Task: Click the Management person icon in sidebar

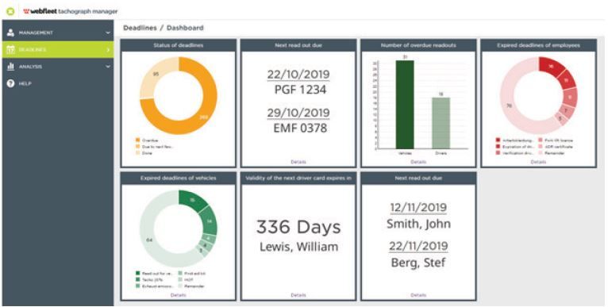Action: (10, 33)
